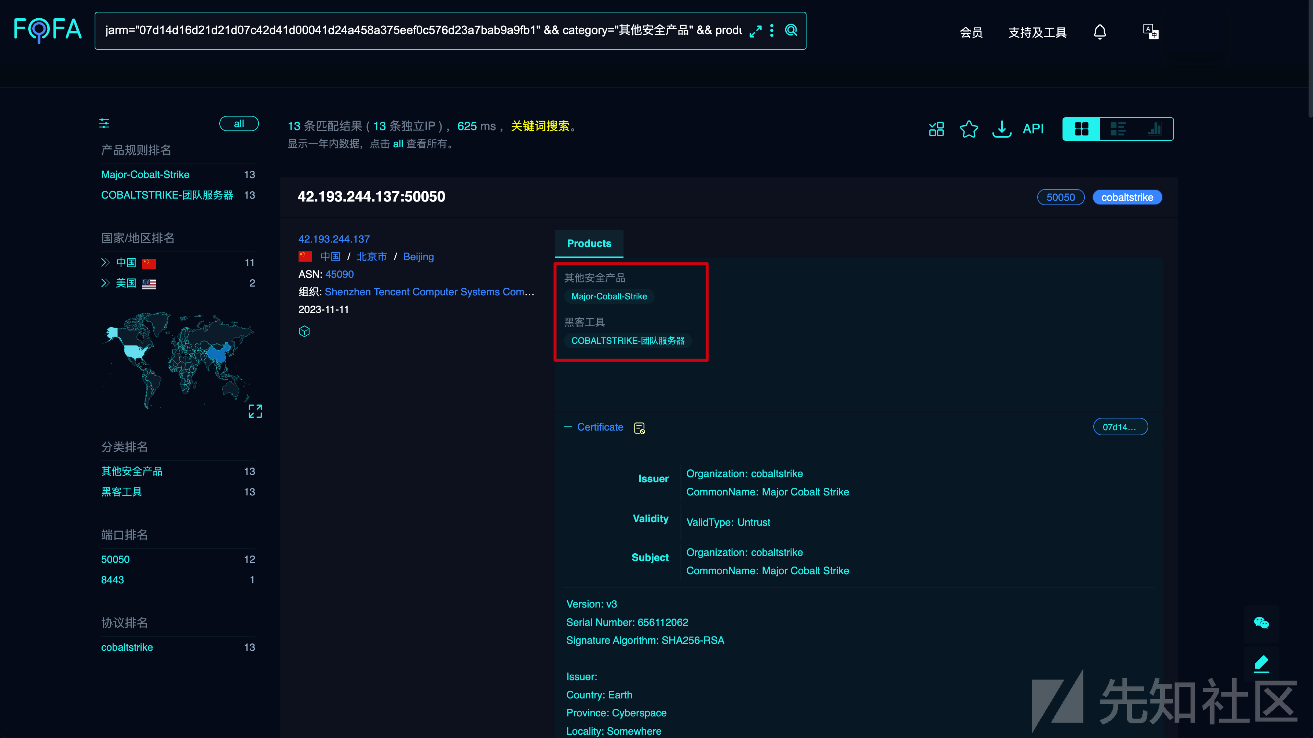Switch to card grid view

click(1081, 129)
